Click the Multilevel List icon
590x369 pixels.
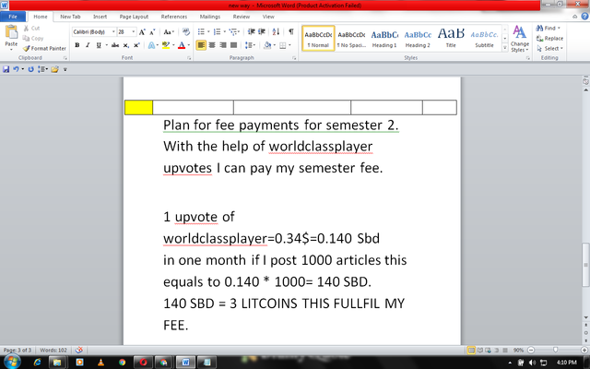[233, 31]
